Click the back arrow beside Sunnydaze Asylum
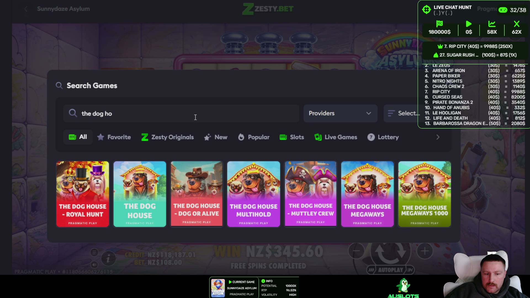Viewport: 530px width, 298px height. click(26, 9)
